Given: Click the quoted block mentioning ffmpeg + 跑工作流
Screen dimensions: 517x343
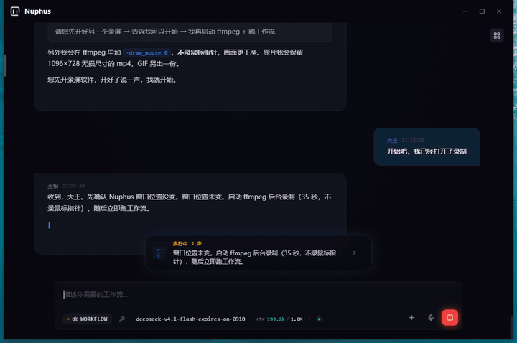Looking at the screenshot, I should pyautogui.click(x=190, y=32).
